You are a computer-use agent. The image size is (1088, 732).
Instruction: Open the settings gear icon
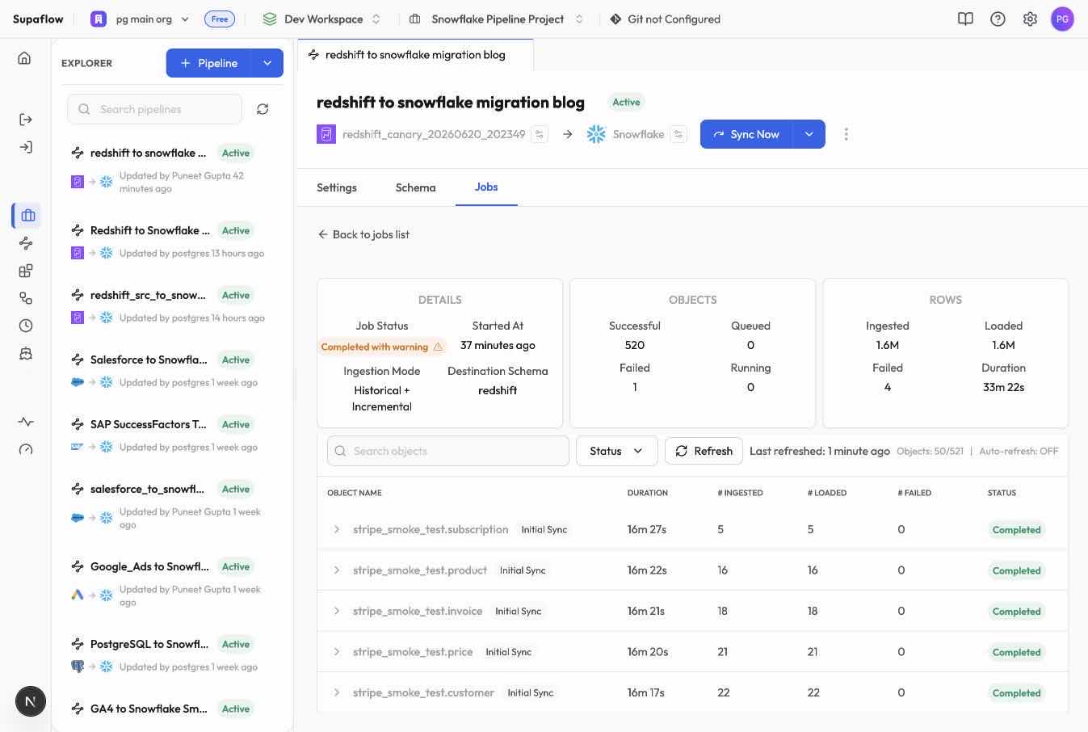[1030, 19]
